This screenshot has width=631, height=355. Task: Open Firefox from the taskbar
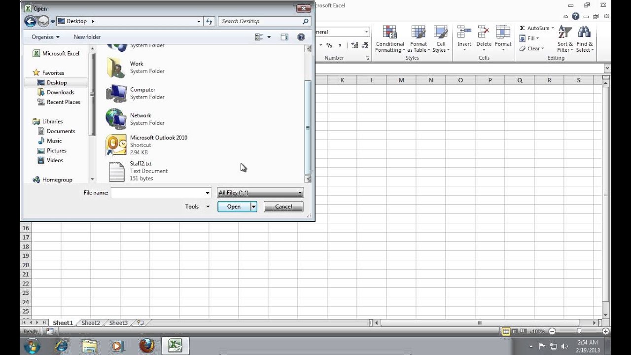point(146,346)
